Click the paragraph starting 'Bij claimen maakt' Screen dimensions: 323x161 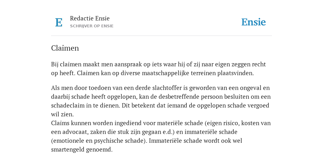[x=158, y=69]
